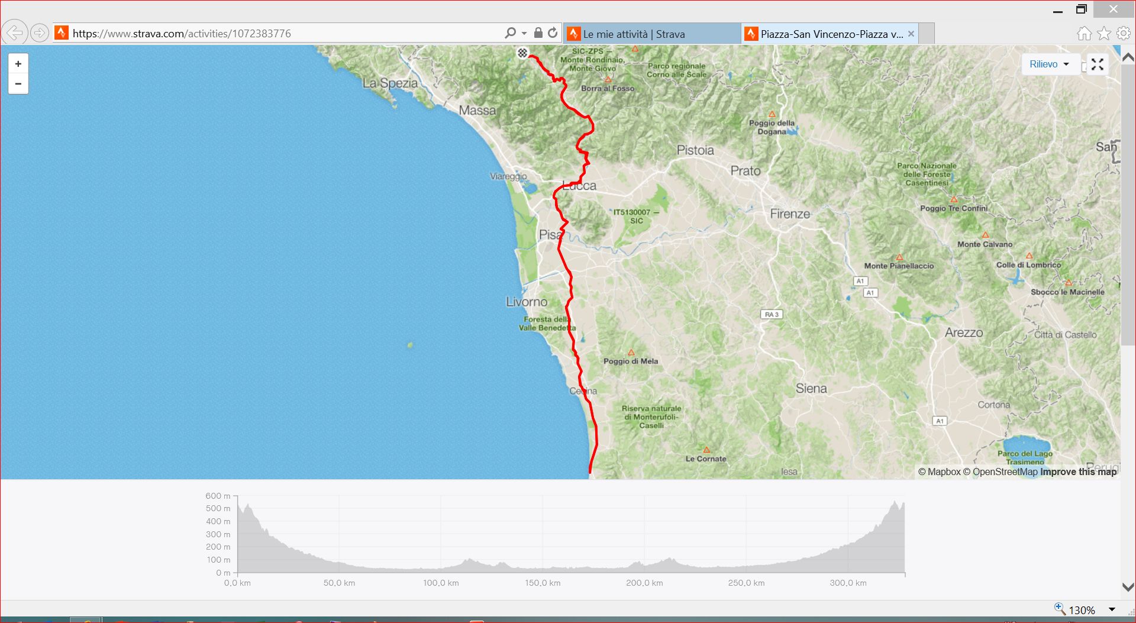Viewport: 1136px width, 623px height.
Task: Refresh the Strava page
Action: (553, 33)
